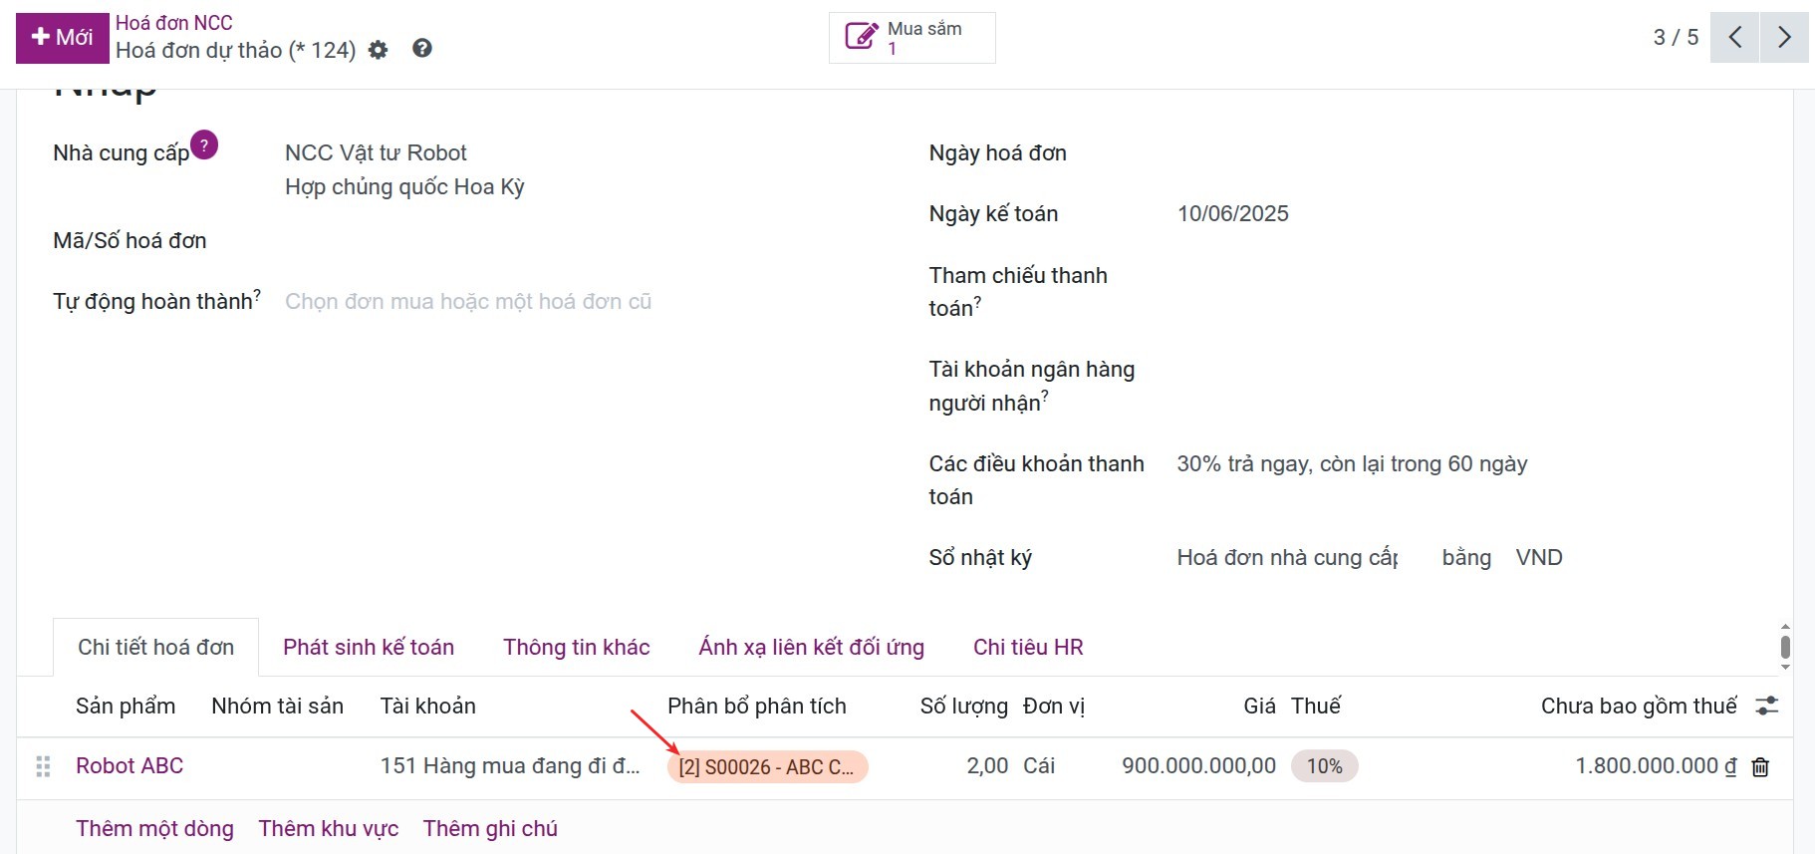Image resolution: width=1815 pixels, height=854 pixels.
Task: Open the Sổ nhật ký journal dropdown
Action: pos(1288,557)
